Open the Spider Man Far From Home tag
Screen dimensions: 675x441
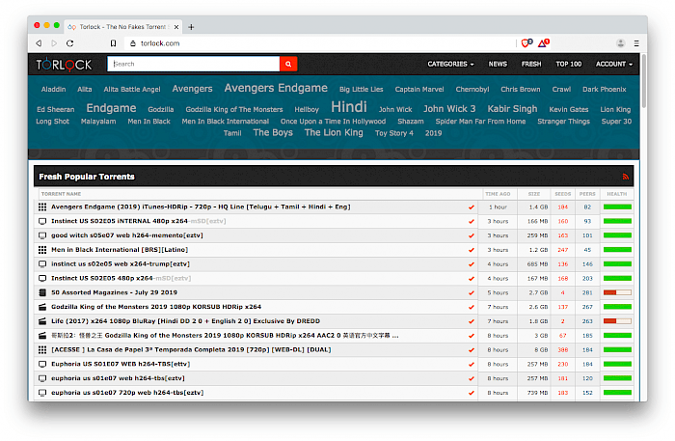tap(480, 122)
